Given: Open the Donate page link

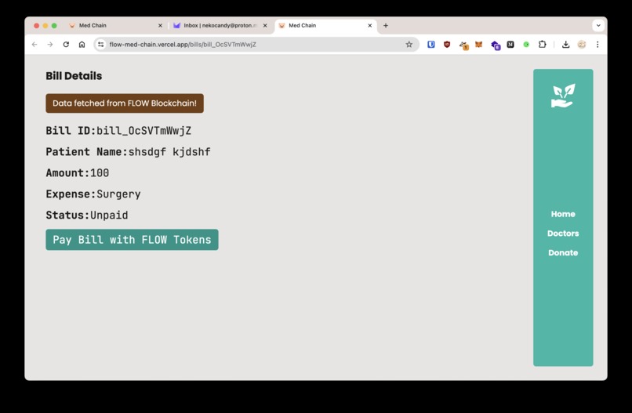Looking at the screenshot, I should click(563, 252).
